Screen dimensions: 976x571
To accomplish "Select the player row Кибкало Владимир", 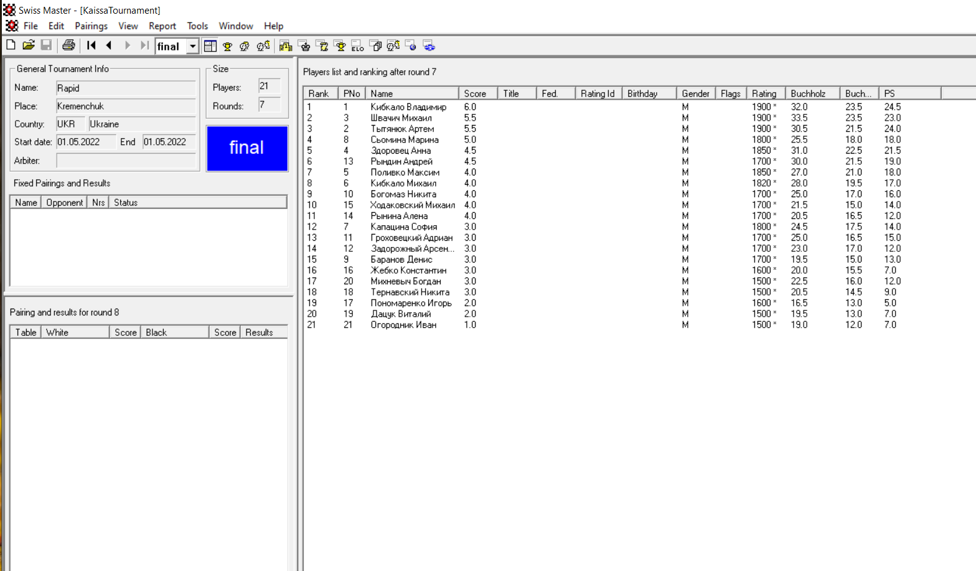I will pos(408,107).
